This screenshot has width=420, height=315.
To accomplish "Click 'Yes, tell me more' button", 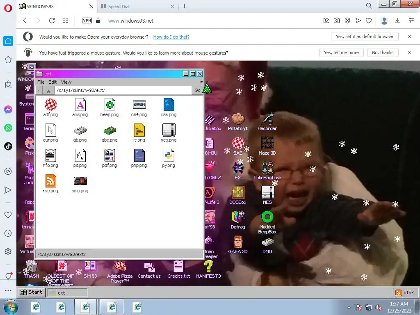I will point(341,52).
